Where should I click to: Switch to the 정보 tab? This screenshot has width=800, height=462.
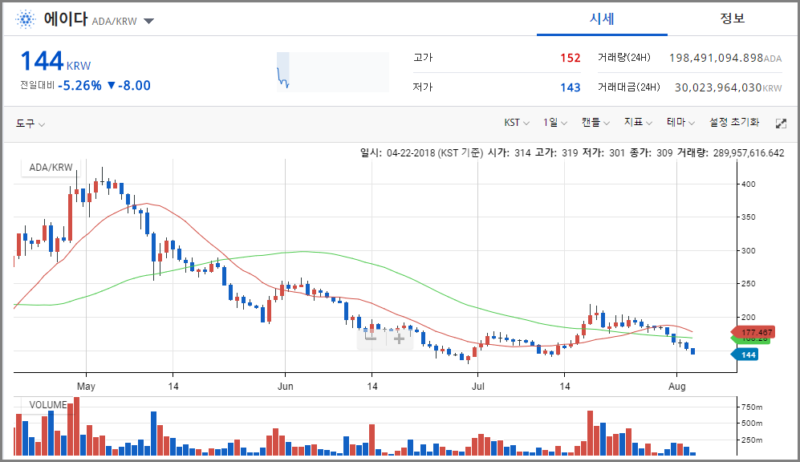[x=732, y=18]
